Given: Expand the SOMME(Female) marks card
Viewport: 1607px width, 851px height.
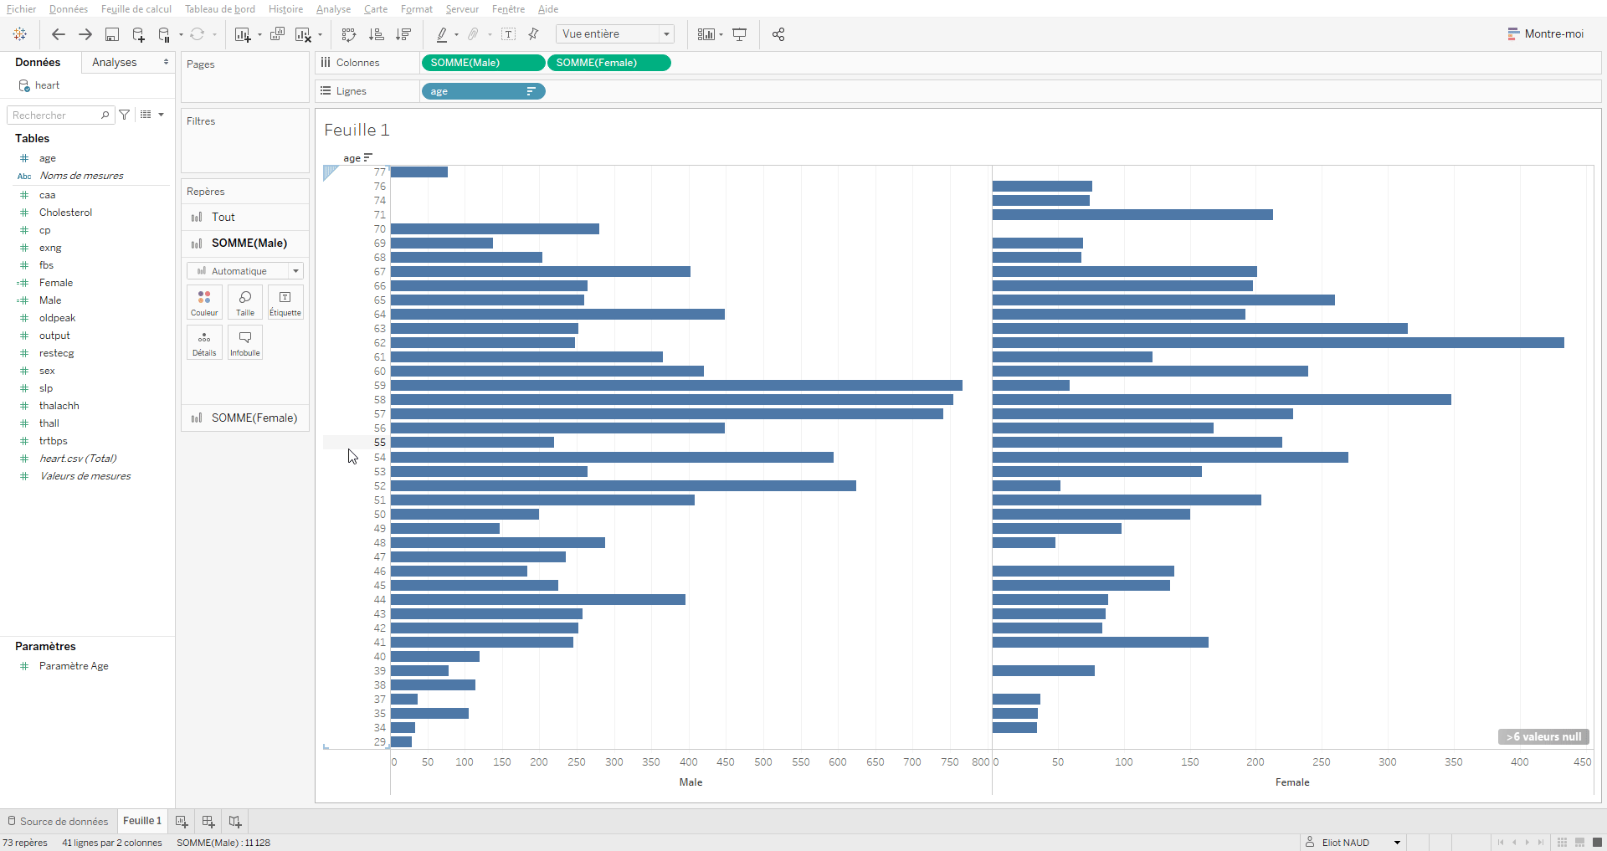Looking at the screenshot, I should pos(245,418).
